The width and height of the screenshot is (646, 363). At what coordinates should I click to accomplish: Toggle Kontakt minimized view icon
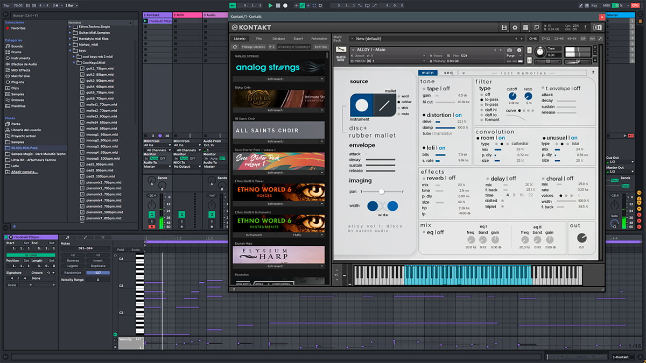536,27
